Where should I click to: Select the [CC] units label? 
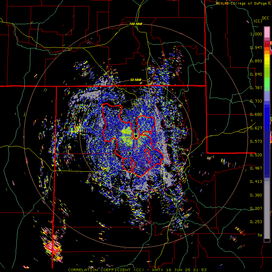click(258, 21)
